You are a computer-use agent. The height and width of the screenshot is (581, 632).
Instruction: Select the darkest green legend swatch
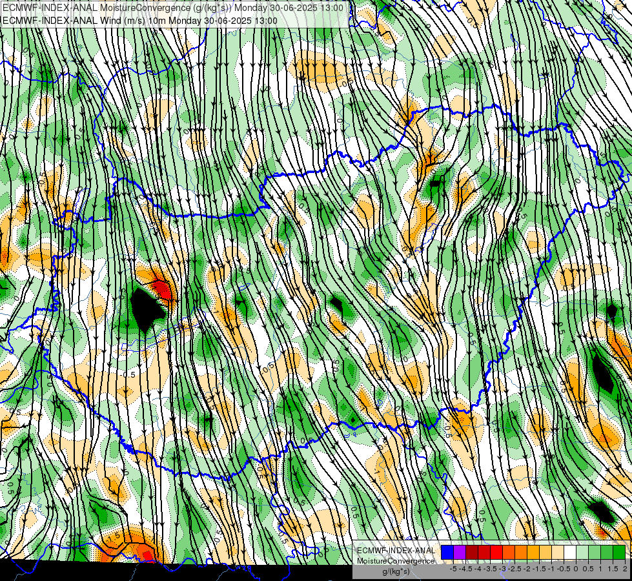619,553
